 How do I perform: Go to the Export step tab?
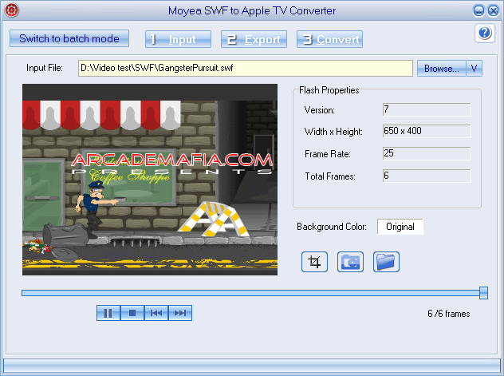point(254,39)
